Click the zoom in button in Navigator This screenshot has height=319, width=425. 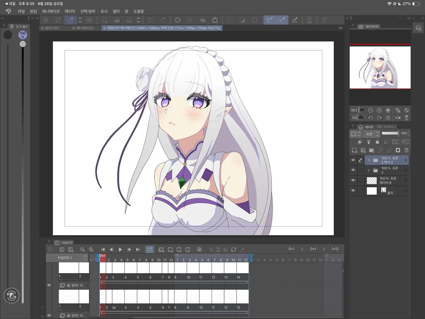[379, 110]
